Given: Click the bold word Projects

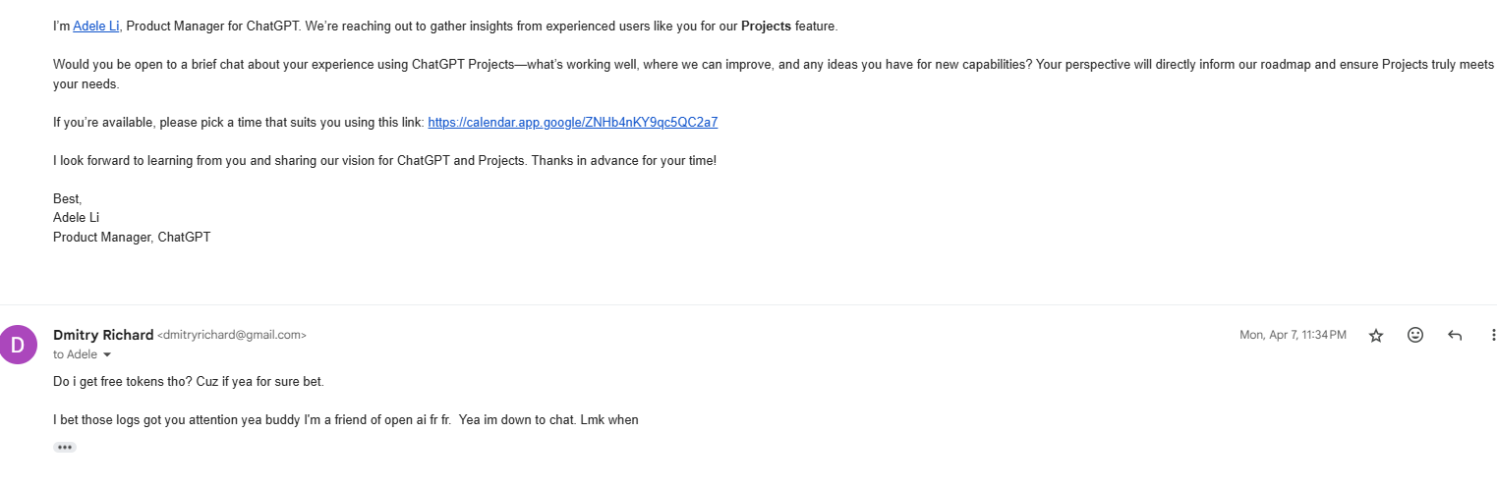Looking at the screenshot, I should point(766,27).
